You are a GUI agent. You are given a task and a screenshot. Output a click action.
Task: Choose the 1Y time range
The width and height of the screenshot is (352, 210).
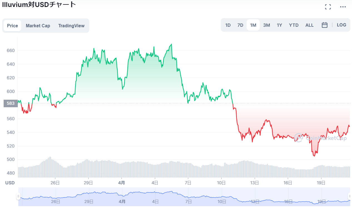coord(279,25)
